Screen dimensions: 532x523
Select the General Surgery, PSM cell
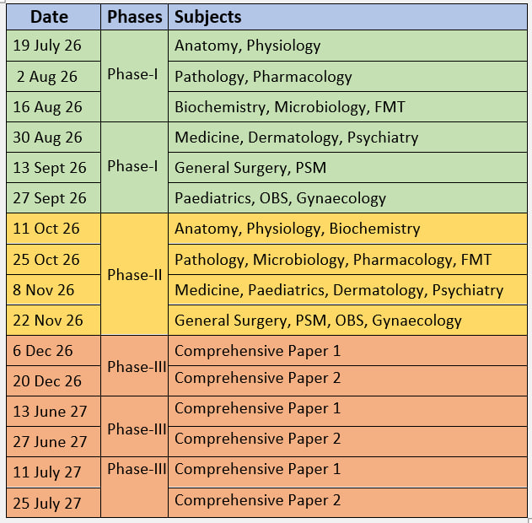[x=347, y=168]
